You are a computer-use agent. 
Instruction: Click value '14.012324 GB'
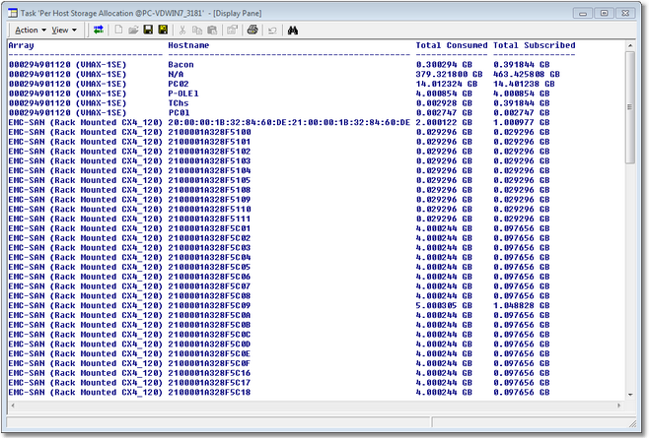(447, 84)
